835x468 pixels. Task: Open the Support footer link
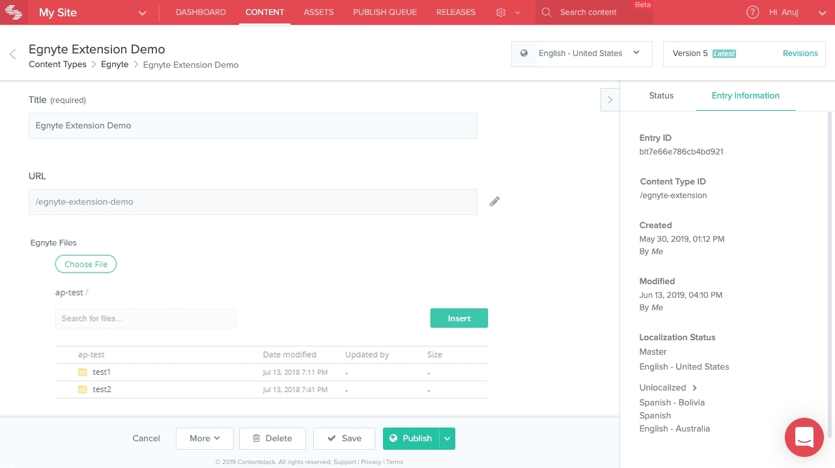point(345,462)
